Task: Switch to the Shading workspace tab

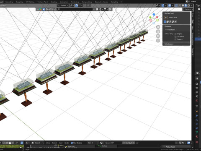Action: (x=54, y=2)
